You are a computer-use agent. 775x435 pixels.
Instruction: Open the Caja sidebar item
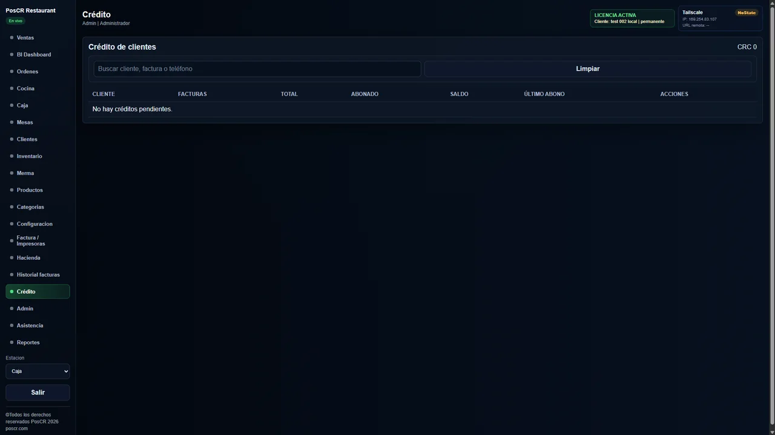point(38,105)
